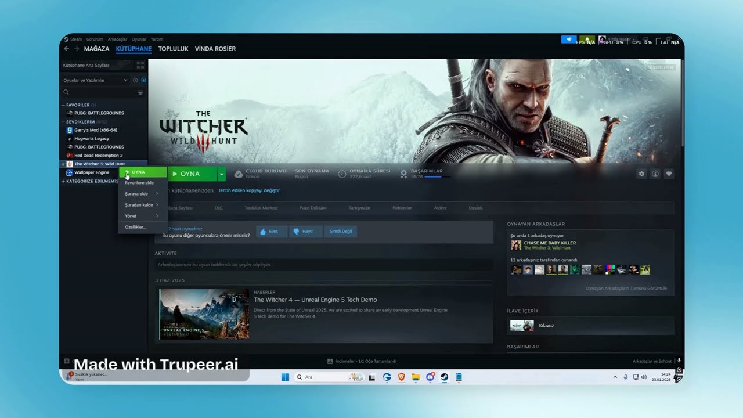Open Kütüphane Ana Sayfası
Viewport: 743px width, 418px height.
[86, 66]
